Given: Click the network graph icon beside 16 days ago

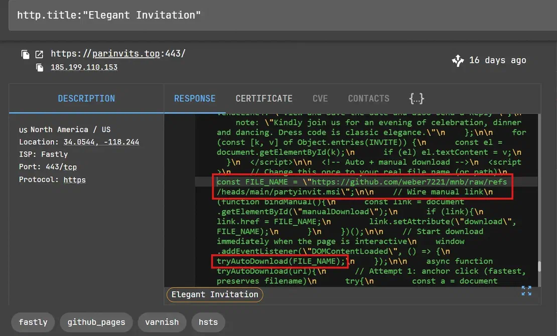Looking at the screenshot, I should coord(458,60).
